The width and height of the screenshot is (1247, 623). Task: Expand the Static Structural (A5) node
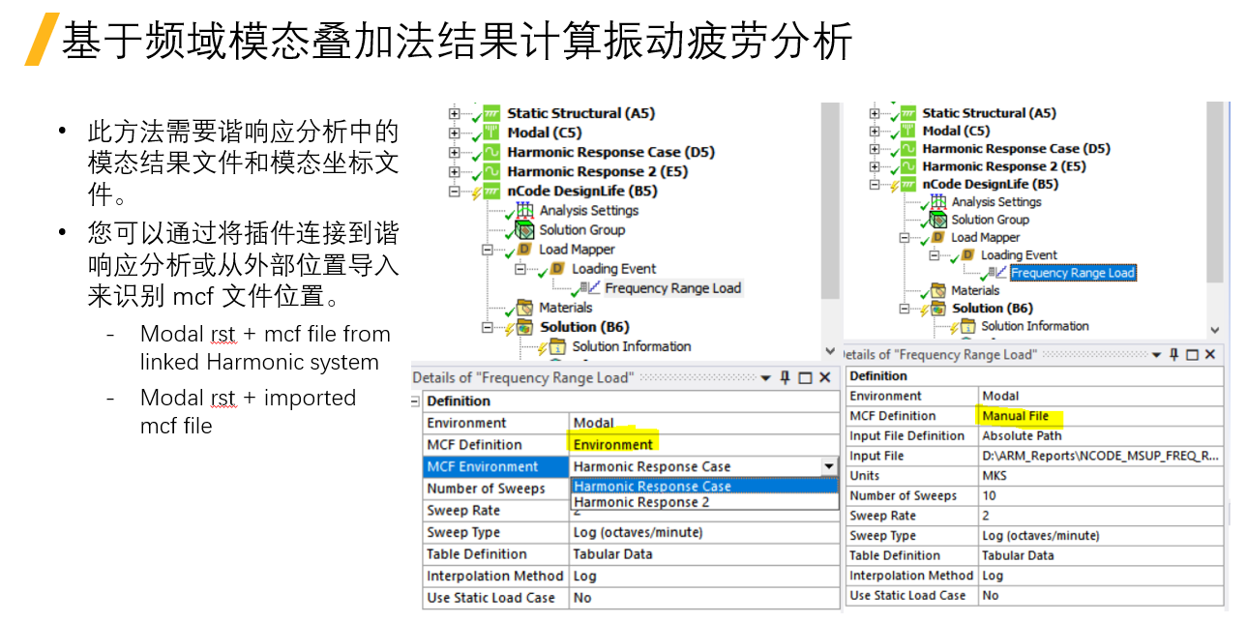pos(453,113)
